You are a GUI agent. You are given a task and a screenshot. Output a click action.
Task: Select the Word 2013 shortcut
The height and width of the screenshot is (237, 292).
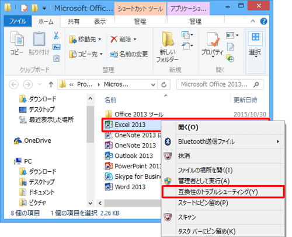pos(125,187)
